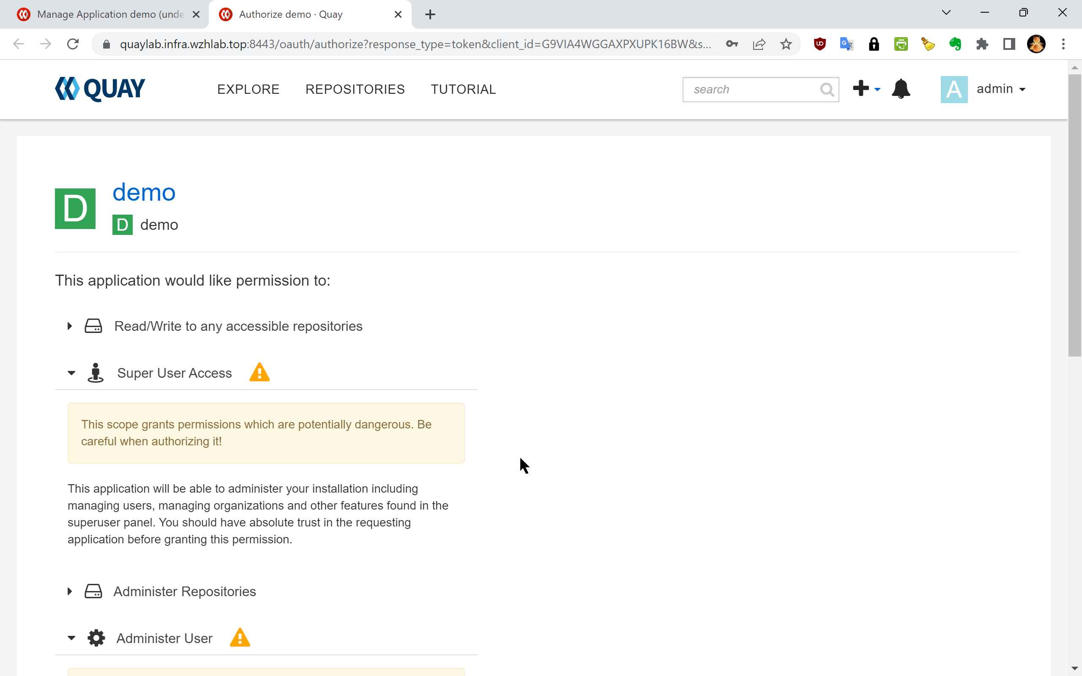1082x676 pixels.
Task: Click the Super User Access warning triangle
Action: pos(260,372)
